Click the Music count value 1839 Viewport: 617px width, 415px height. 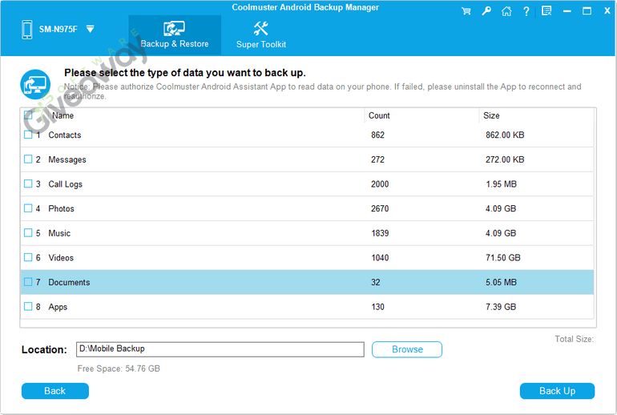click(380, 233)
